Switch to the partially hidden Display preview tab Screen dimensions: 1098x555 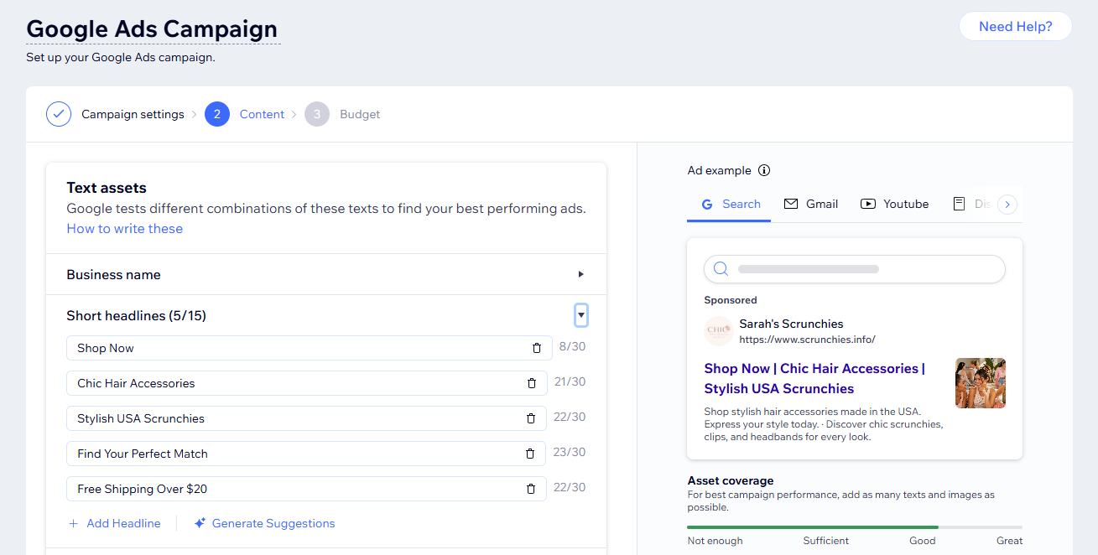[971, 204]
